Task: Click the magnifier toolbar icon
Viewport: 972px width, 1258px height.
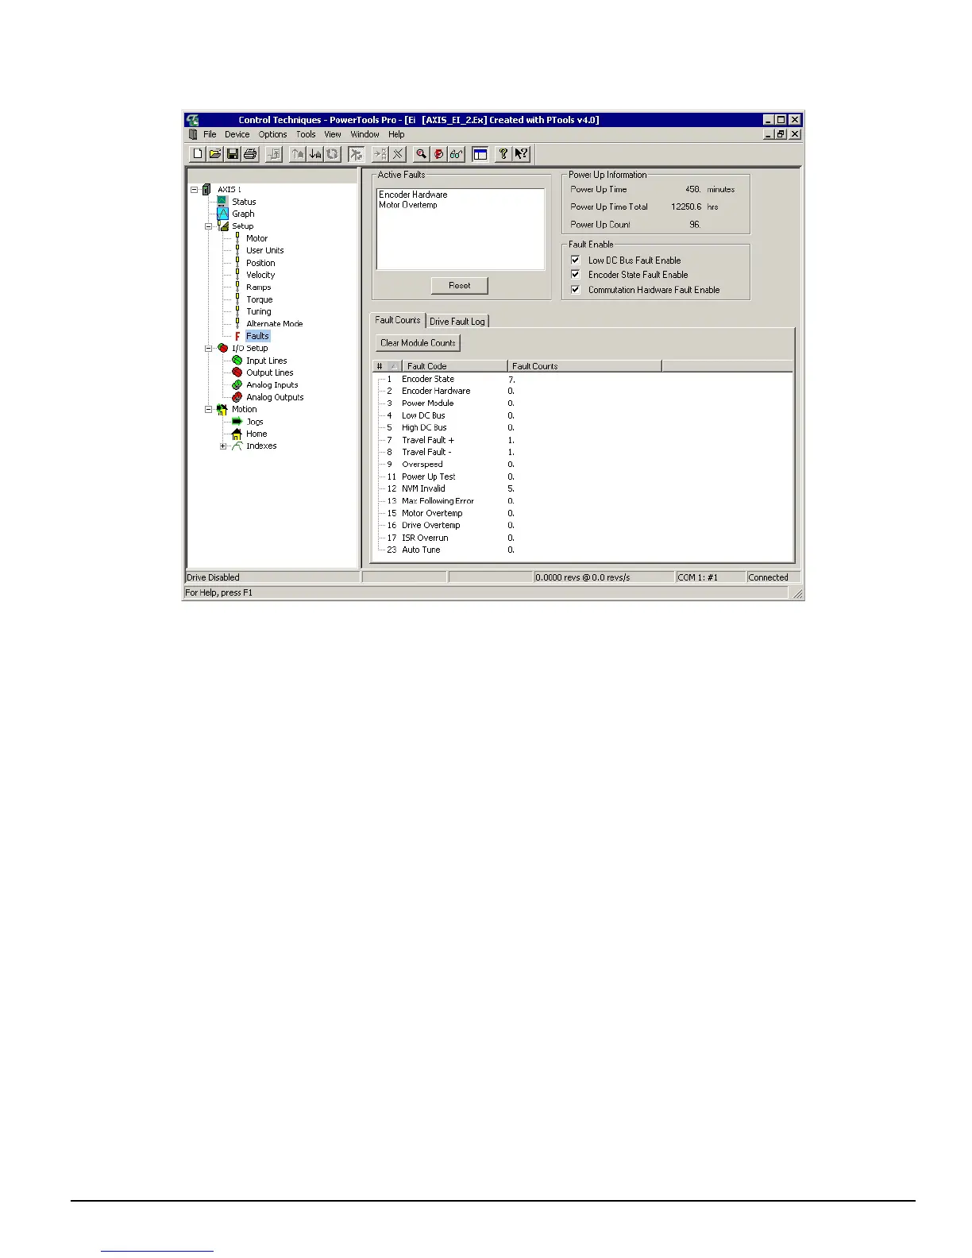Action: [422, 154]
